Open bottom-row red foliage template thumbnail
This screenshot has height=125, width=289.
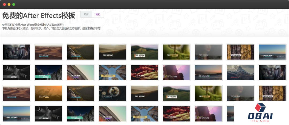pyautogui.click(x=176, y=114)
